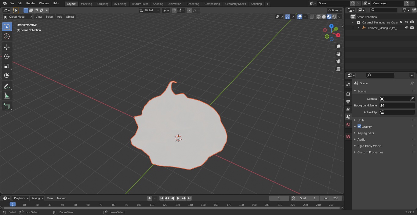Click new collection icon in outliner
This screenshot has height=215, width=417.
tap(414, 10)
